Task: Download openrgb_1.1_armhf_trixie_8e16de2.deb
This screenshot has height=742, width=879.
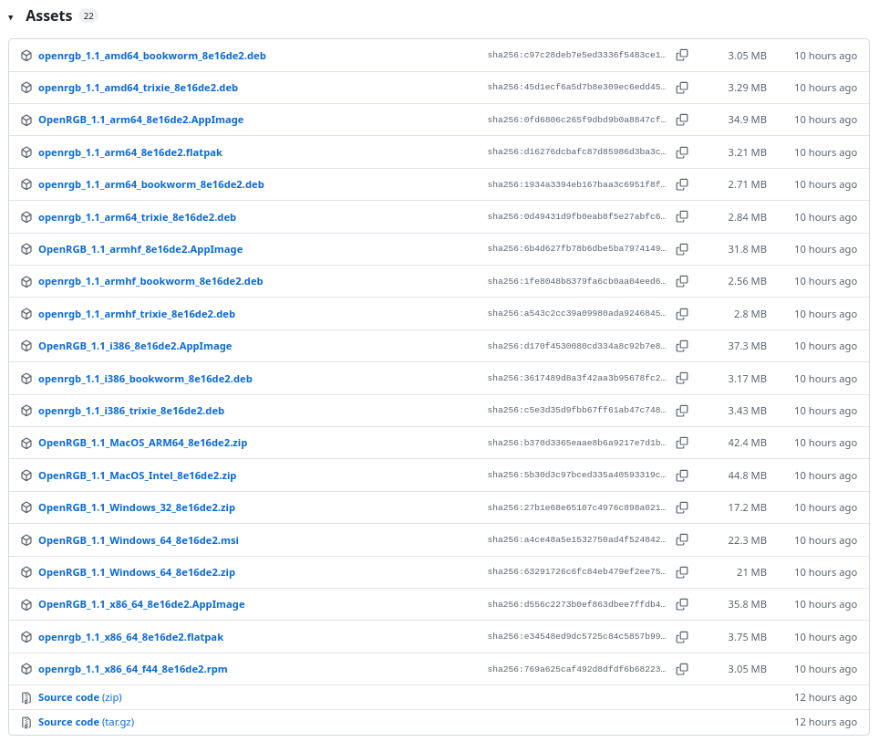Action: (136, 314)
